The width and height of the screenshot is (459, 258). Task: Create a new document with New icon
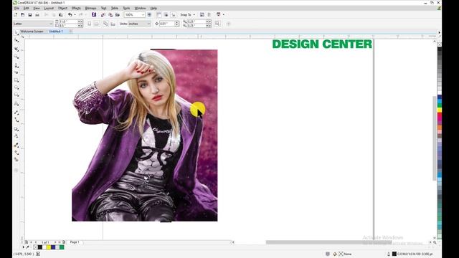coord(16,14)
